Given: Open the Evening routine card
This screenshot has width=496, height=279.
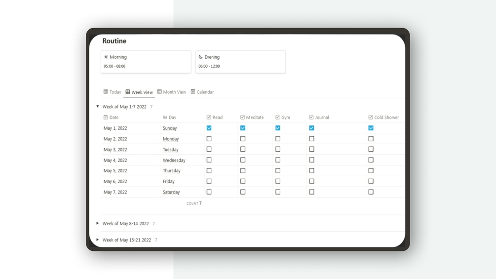Looking at the screenshot, I should (x=240, y=62).
